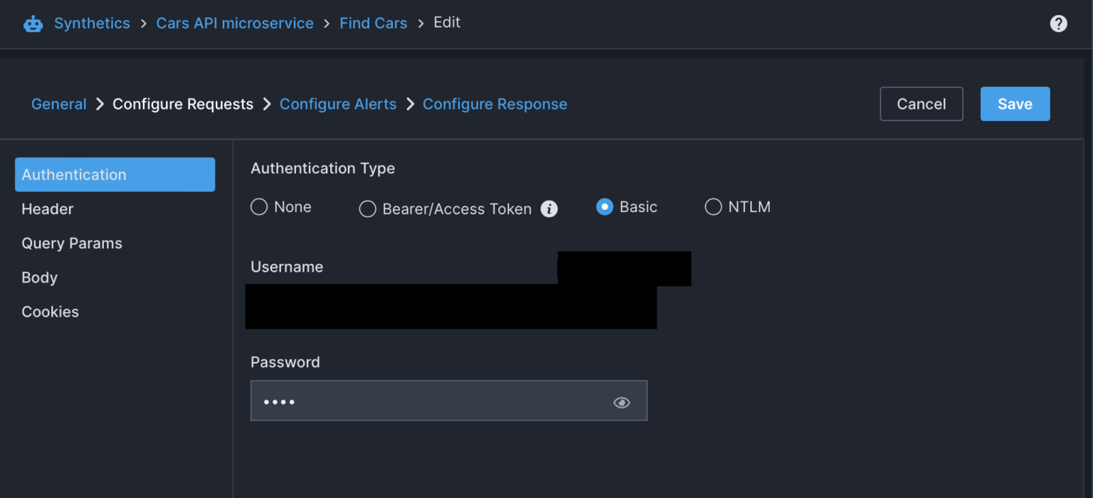The width and height of the screenshot is (1093, 498).
Task: Switch to the Header section
Action: pyautogui.click(x=47, y=208)
